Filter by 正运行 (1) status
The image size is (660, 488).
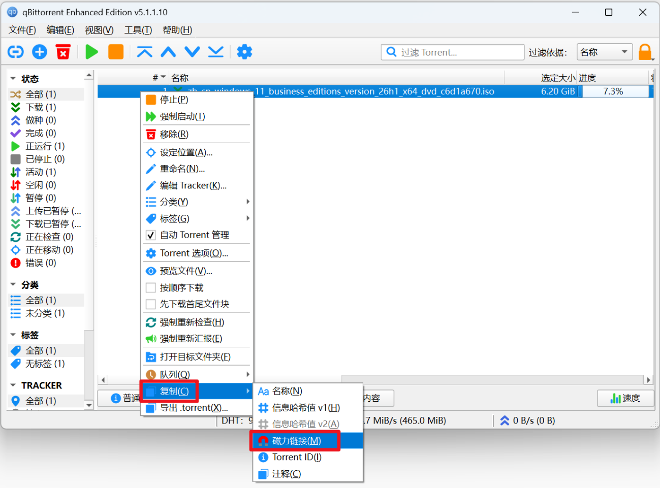[x=46, y=146]
